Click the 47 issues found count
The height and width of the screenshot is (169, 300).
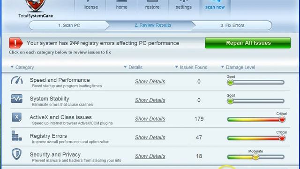199,138
